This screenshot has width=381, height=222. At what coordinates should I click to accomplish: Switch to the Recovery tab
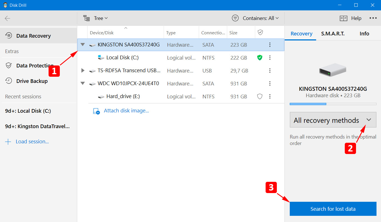click(x=301, y=33)
